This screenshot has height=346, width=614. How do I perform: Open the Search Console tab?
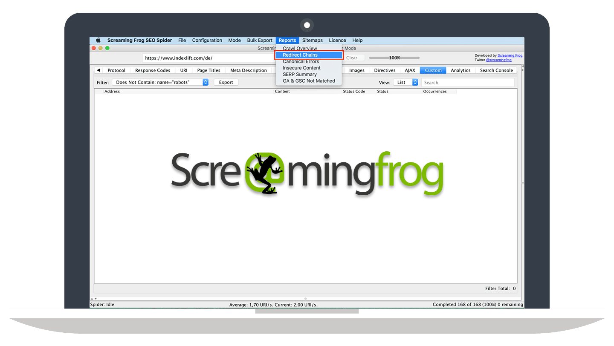pos(496,70)
